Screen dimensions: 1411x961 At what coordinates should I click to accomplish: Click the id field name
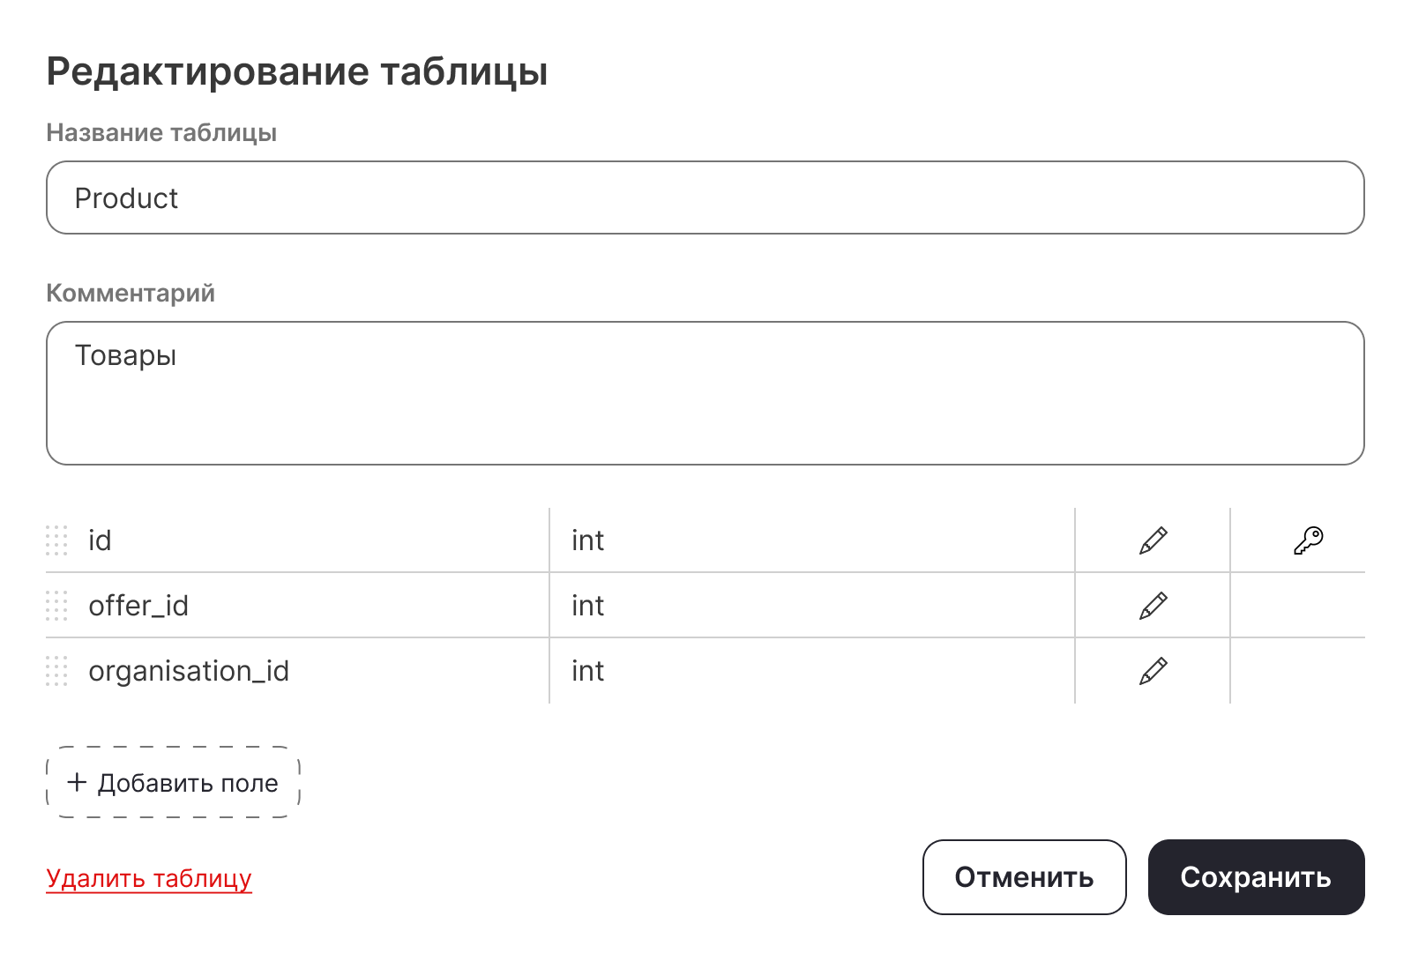[x=100, y=540]
